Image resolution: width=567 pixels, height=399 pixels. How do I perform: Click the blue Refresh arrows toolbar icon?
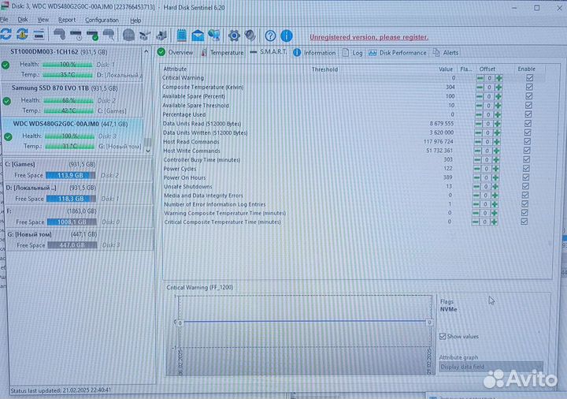point(6,35)
